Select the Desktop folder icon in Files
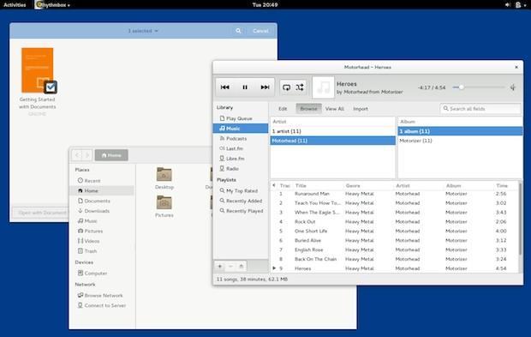531x337 pixels. coord(164,175)
